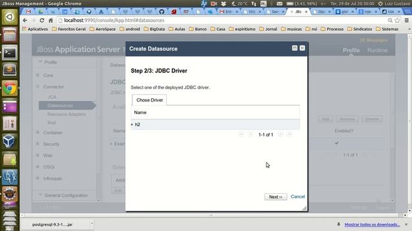Open the system settings gear in top panel
The image size is (412, 231).
pyautogui.click(x=380, y=3)
